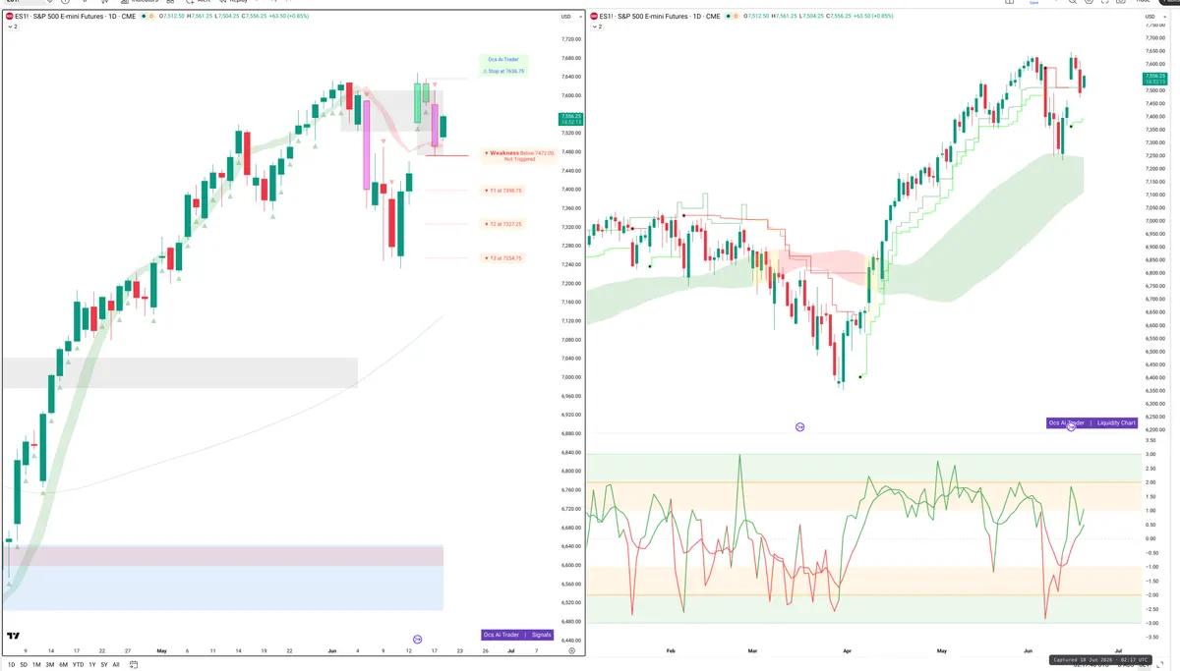1180x671 pixels.
Task: Click the 'May' label on left chart time axis
Action: (x=160, y=650)
